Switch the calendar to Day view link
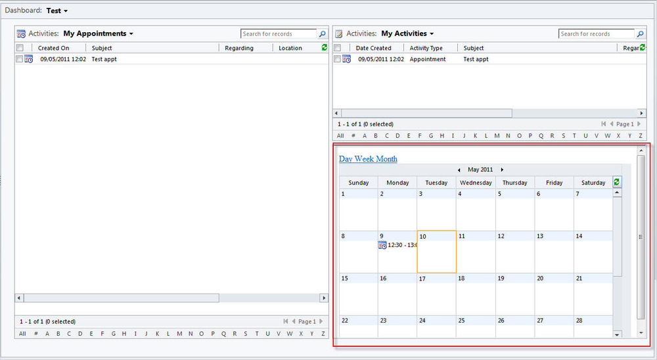Viewport: 657px width, 360px height. [346, 159]
